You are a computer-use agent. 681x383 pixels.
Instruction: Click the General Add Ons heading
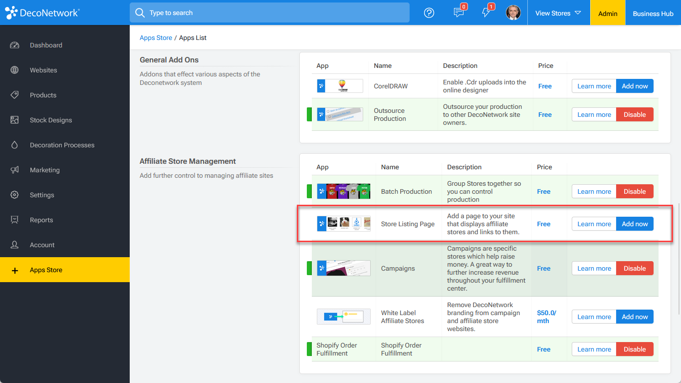(169, 60)
